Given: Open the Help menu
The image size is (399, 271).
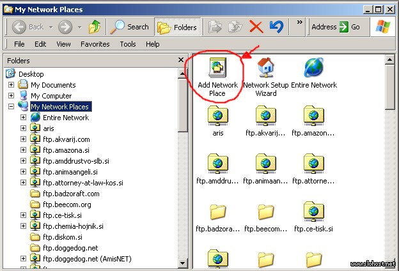Looking at the screenshot, I should pyautogui.click(x=152, y=44).
